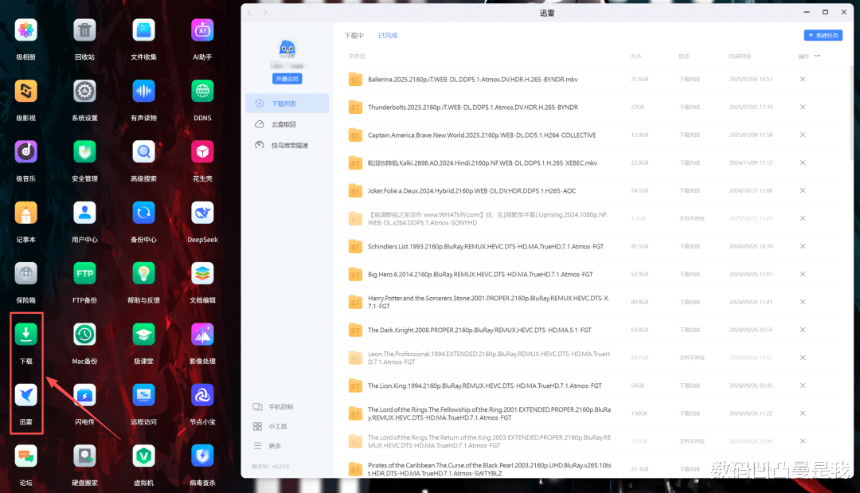Click the 开通会员 button

coord(287,79)
